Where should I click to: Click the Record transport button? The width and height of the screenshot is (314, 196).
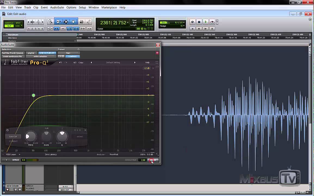click(212, 22)
